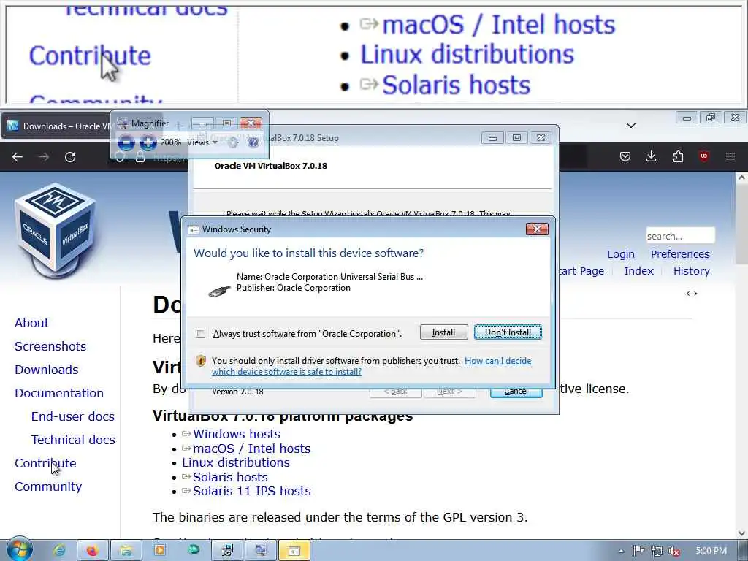Launch Internet Explorer from taskbar
This screenshot has height=561, width=748.
pos(59,551)
